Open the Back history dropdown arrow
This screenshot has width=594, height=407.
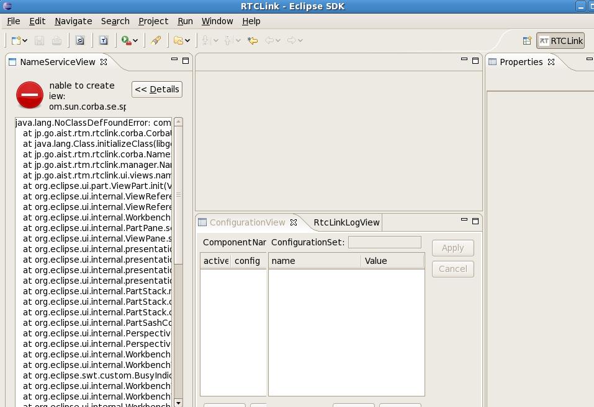278,40
